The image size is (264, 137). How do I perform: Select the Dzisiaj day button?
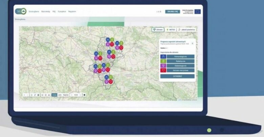click(x=54, y=95)
